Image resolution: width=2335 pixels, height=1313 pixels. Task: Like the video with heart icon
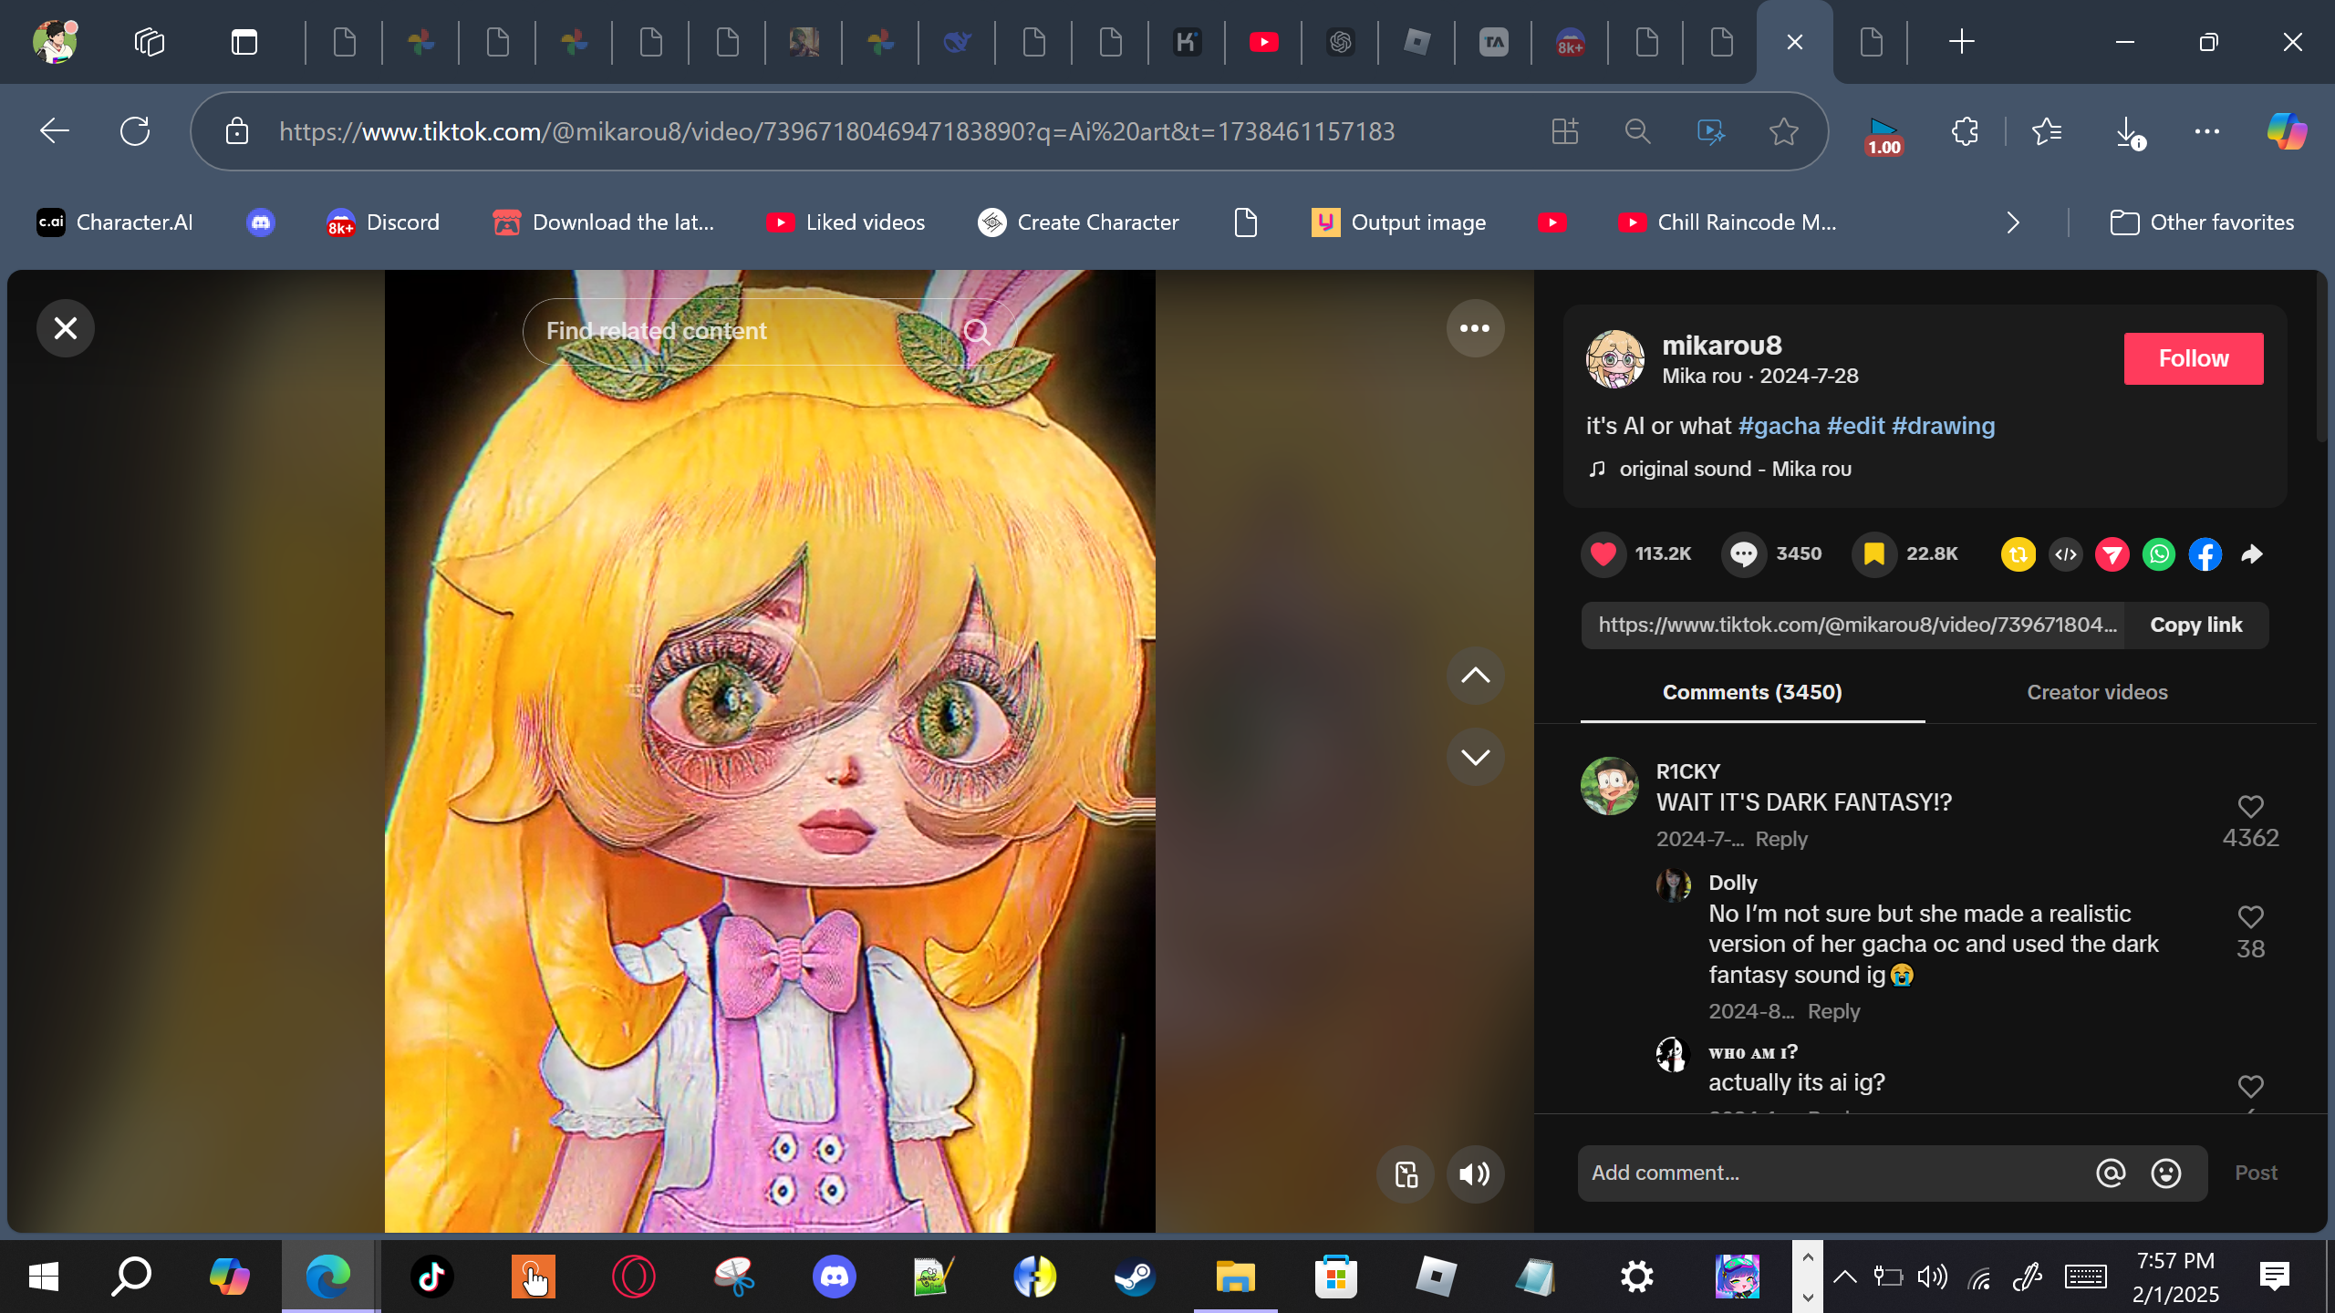[1603, 553]
